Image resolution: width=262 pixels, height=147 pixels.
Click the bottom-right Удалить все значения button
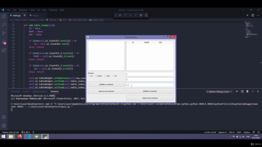[x=150, y=98]
